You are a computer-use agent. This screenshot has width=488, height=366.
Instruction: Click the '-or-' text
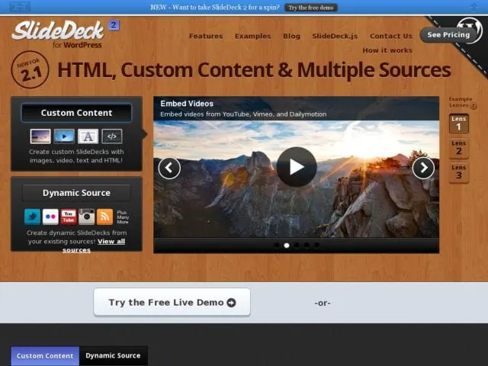tap(323, 303)
